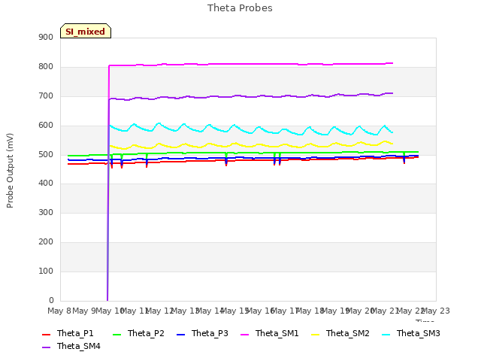Click the red Theta_P1 legend swatch
Screen dimensions: 481x361
(x=46, y=334)
